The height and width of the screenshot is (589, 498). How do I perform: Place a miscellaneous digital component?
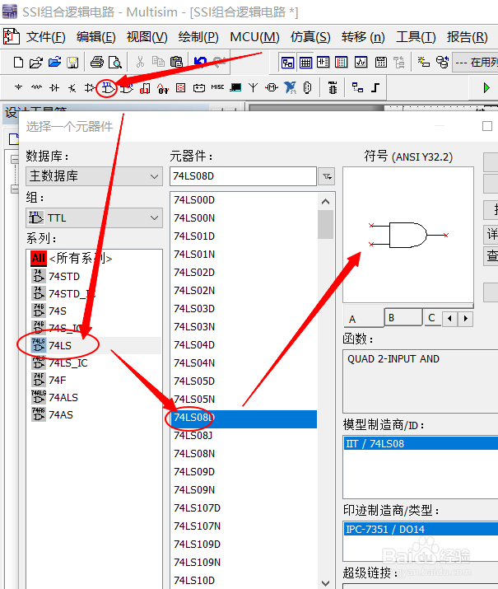click(x=145, y=88)
